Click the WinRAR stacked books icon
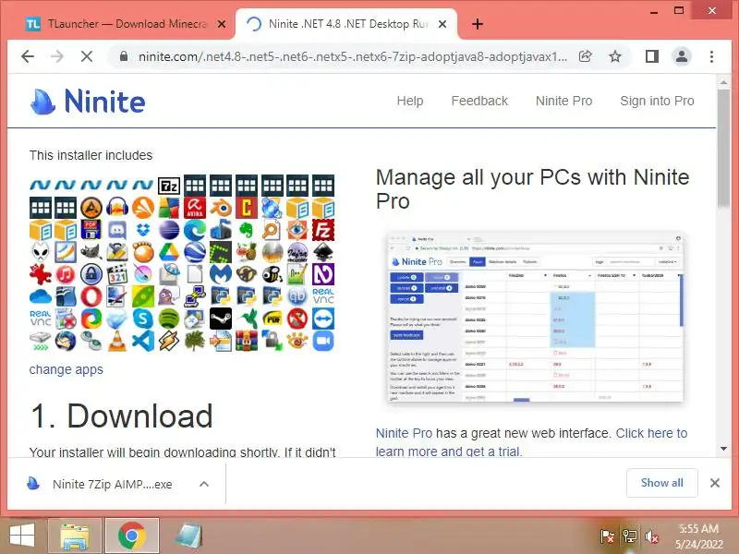Image resolution: width=739 pixels, height=554 pixels. pos(246,341)
